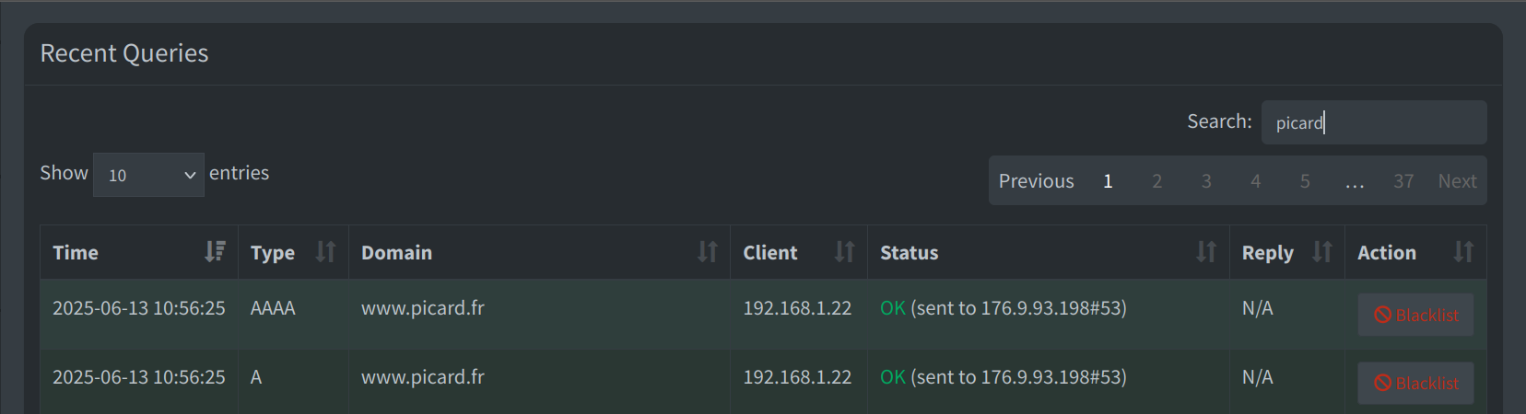
Task: Sort by Type column arrows icon
Action: pos(325,252)
